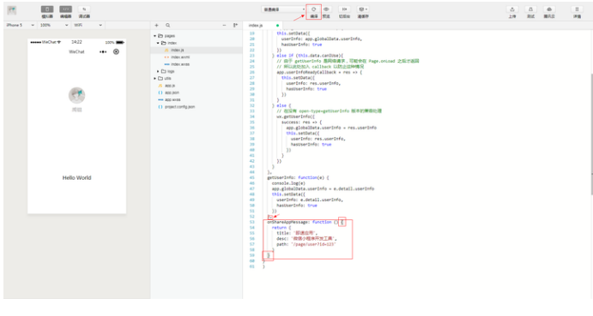Open the WiFi network dropdown
Screen dimensions: 593x316
(88, 26)
